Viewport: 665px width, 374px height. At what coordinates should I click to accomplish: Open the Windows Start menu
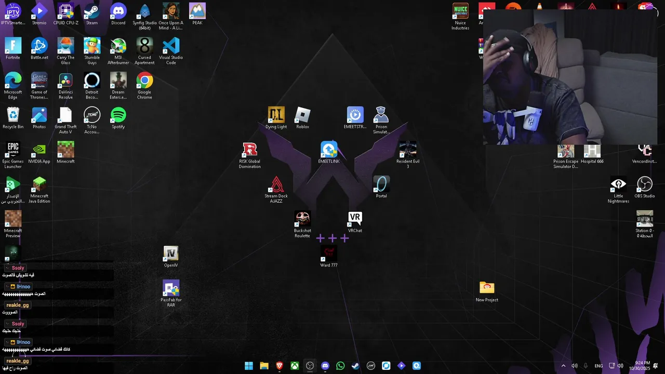click(249, 366)
